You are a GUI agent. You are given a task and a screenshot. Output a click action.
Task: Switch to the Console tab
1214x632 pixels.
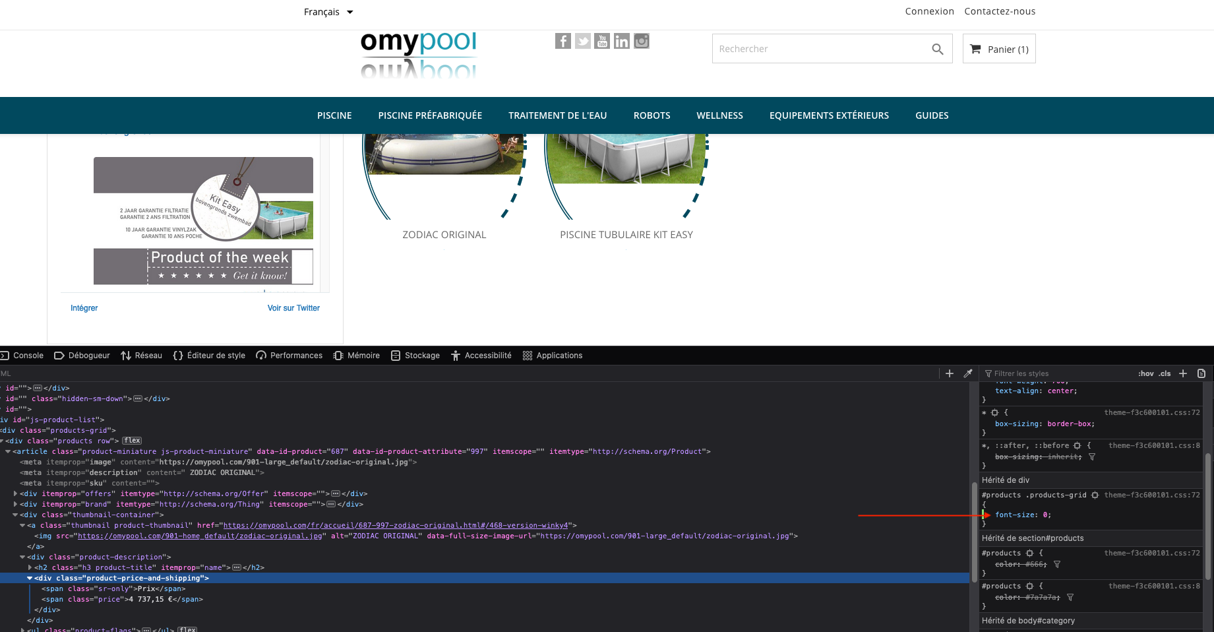(x=22, y=356)
